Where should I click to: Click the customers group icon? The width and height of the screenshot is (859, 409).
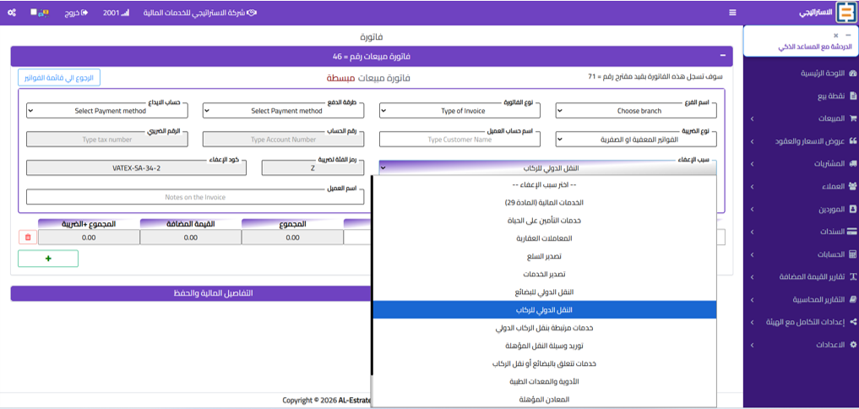coord(852,187)
